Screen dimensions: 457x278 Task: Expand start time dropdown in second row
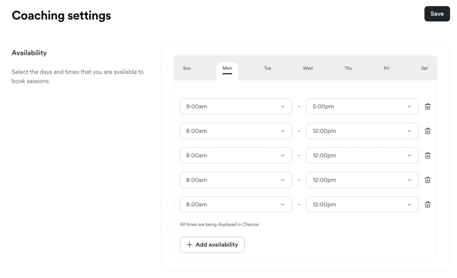click(x=236, y=131)
